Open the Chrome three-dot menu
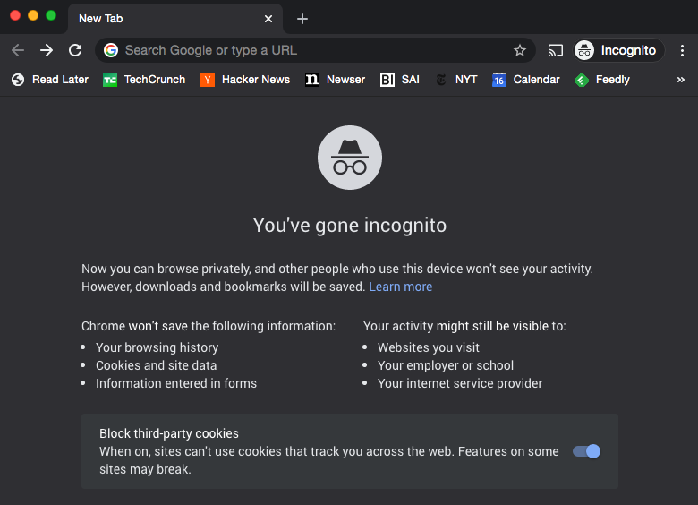The width and height of the screenshot is (698, 505). (x=682, y=50)
